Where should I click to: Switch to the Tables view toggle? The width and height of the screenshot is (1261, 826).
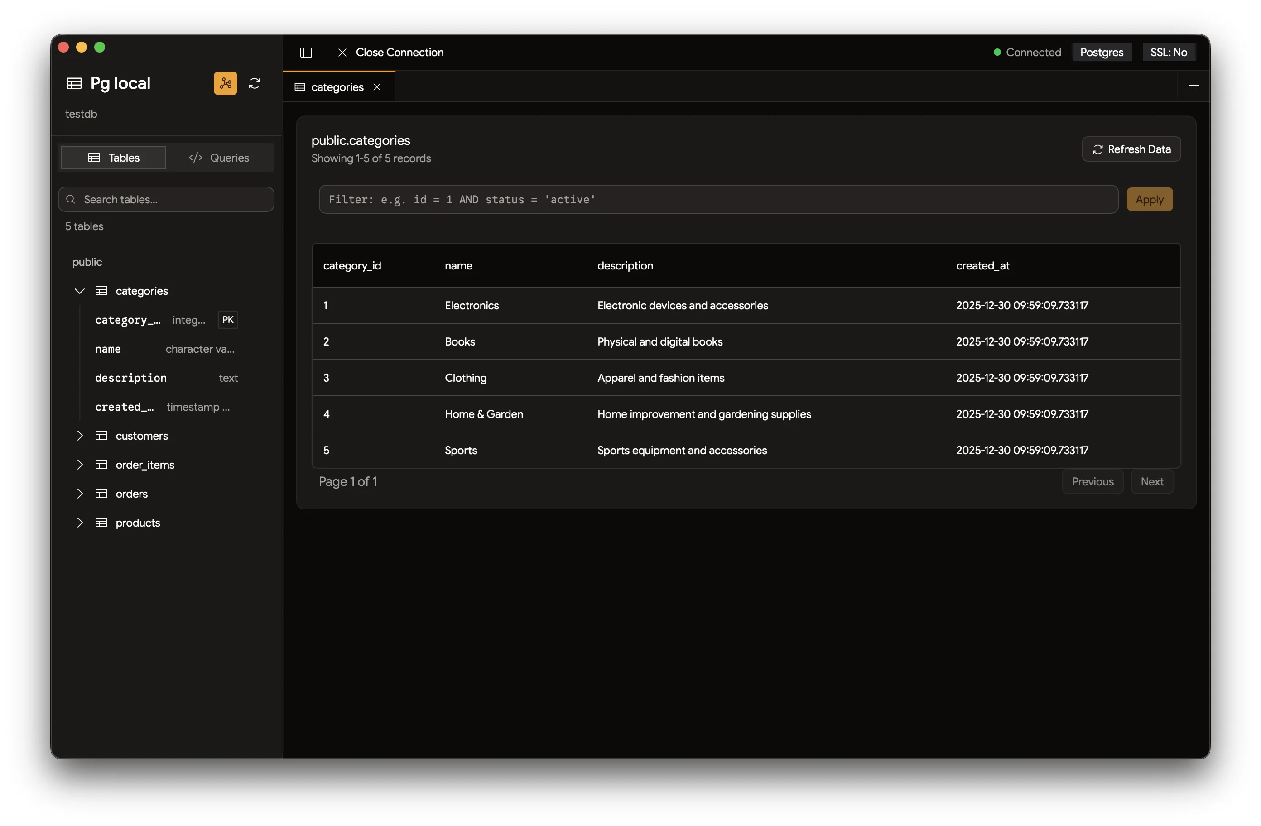tap(113, 157)
